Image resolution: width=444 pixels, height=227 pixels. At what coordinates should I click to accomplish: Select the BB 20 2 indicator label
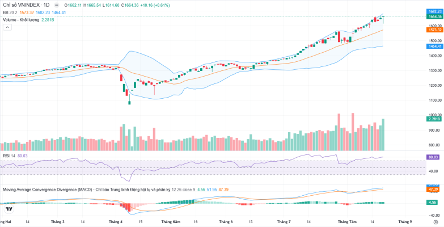coord(10,12)
